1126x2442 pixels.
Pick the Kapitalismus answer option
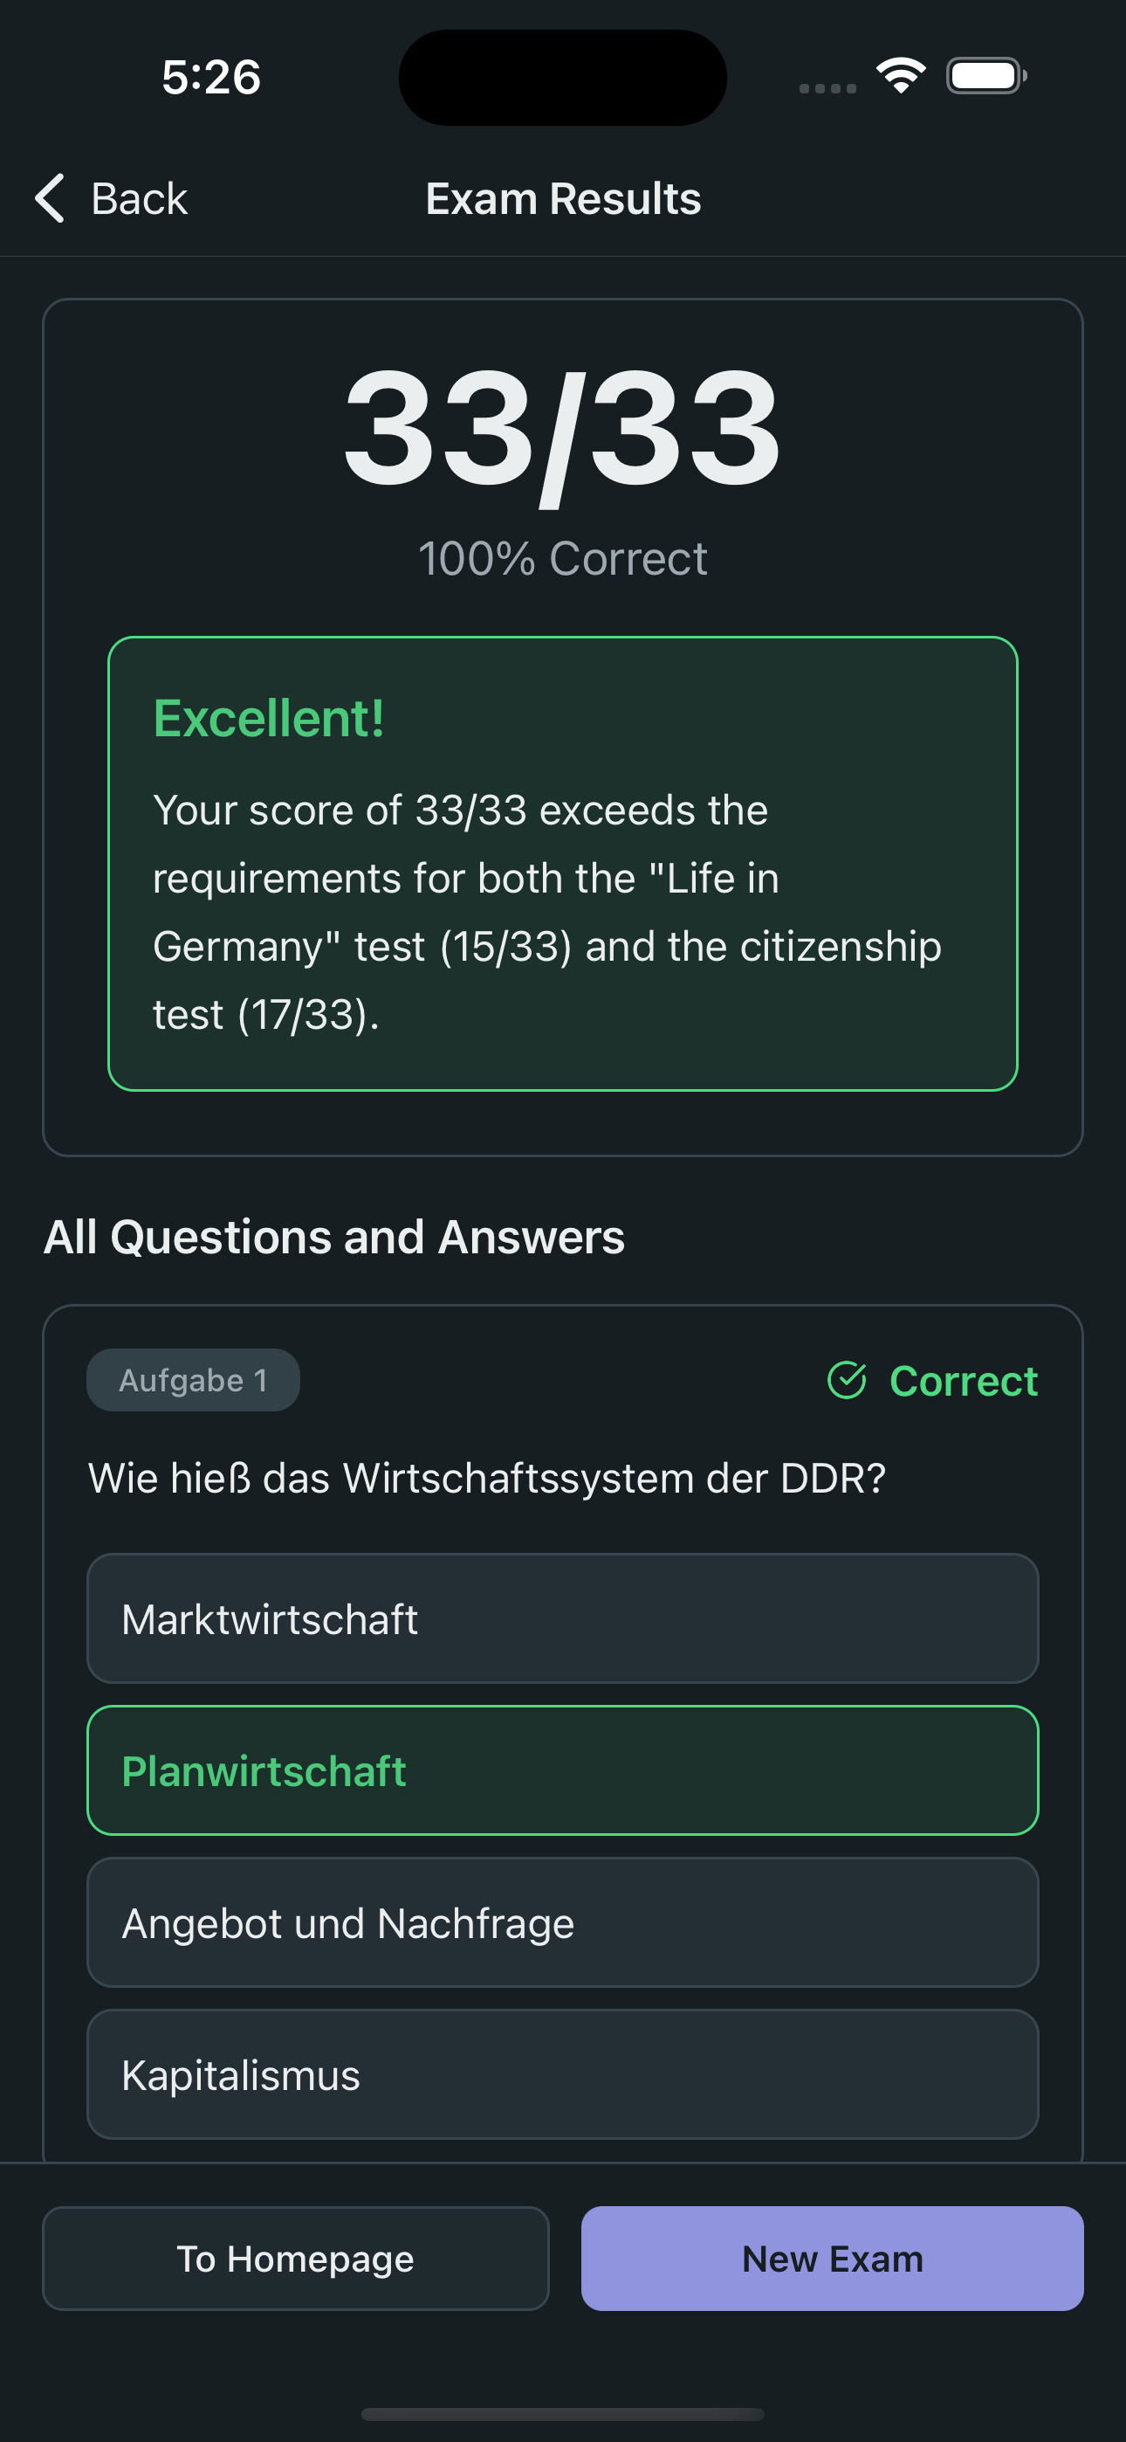pyautogui.click(x=562, y=2074)
